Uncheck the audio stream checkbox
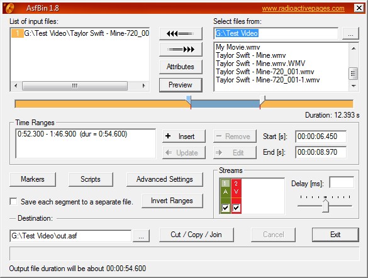 click(226, 208)
